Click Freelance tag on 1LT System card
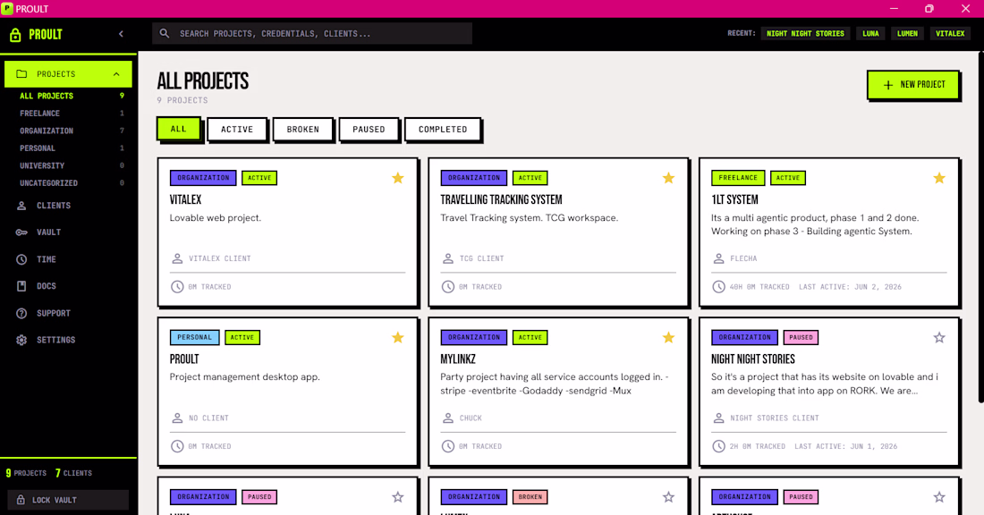 point(738,178)
